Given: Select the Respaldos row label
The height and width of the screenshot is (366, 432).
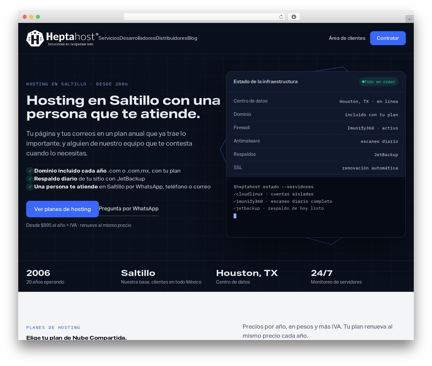Looking at the screenshot, I should [x=245, y=154].
